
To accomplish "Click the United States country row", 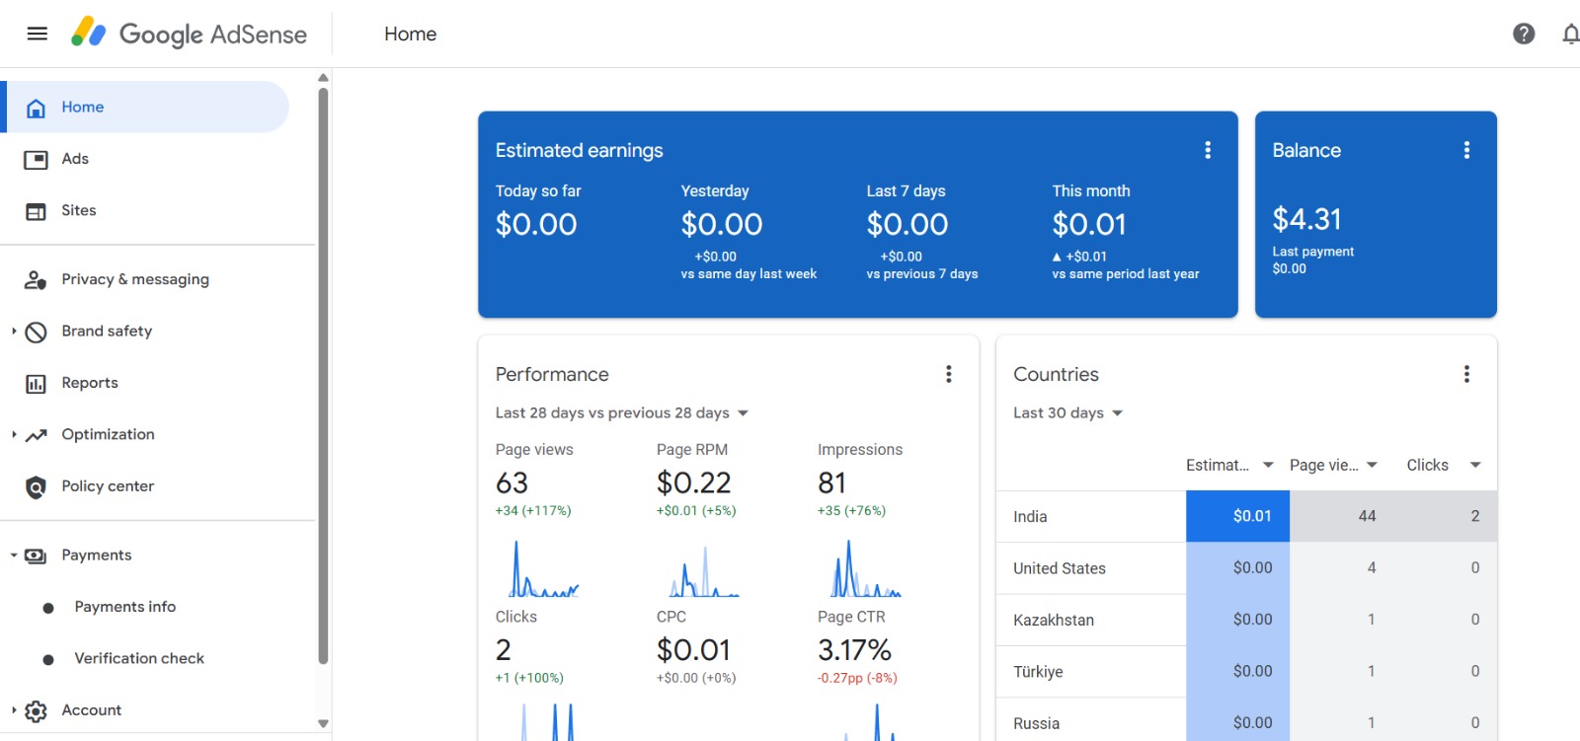I will [1246, 568].
